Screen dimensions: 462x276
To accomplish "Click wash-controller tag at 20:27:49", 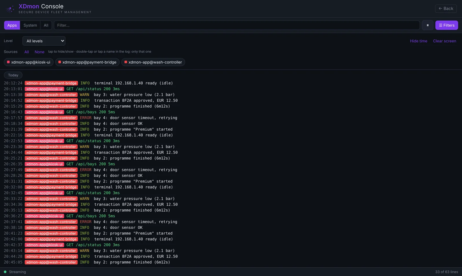I will (51, 170).
